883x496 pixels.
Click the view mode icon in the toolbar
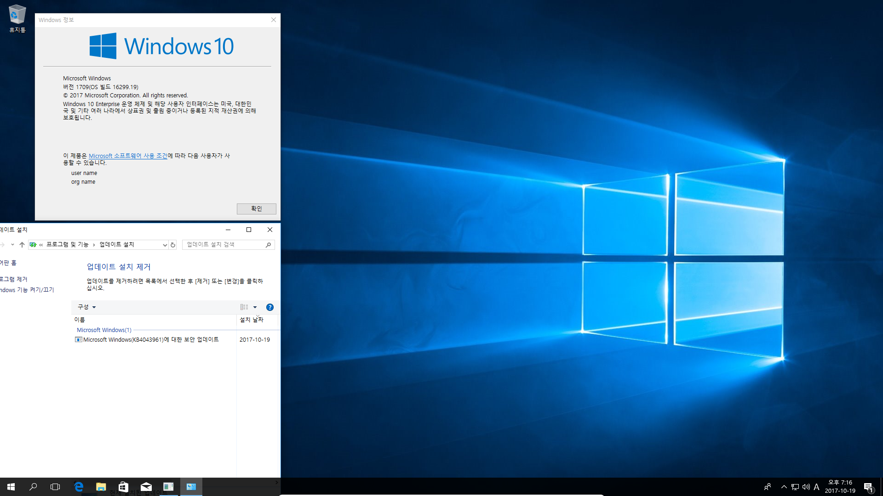click(244, 307)
